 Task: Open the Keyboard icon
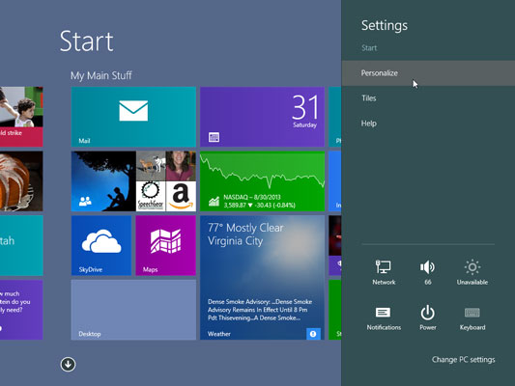[x=472, y=318]
